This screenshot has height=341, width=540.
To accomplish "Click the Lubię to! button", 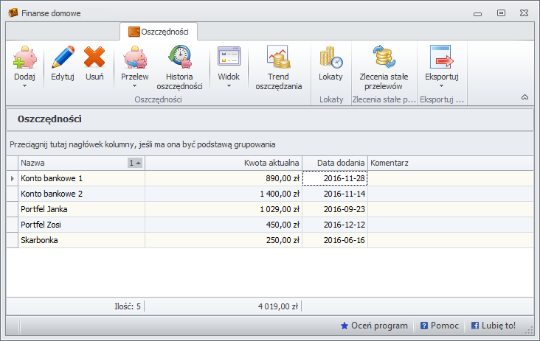I will [x=494, y=326].
